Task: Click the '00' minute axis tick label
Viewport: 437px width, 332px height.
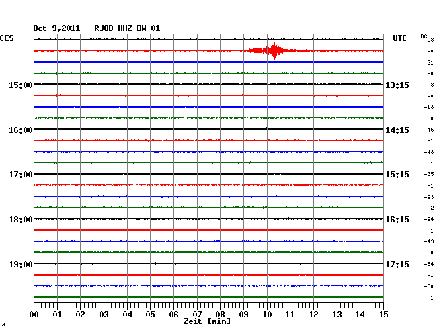Action: coord(34,314)
